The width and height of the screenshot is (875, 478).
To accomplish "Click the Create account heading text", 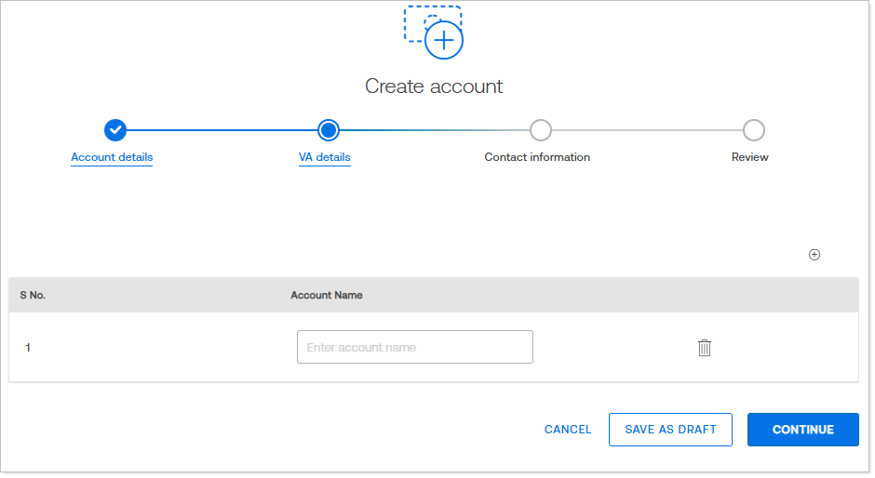I will click(x=434, y=86).
